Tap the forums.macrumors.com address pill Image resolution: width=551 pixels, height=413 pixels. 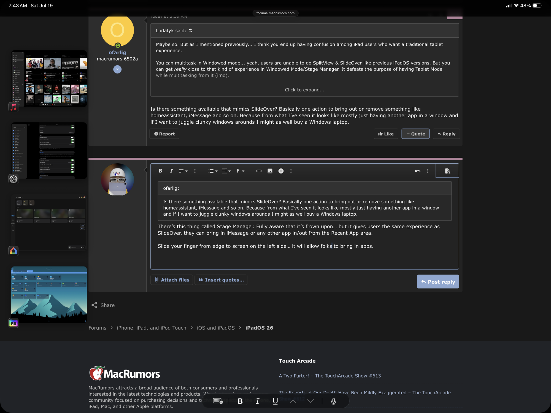275,13
